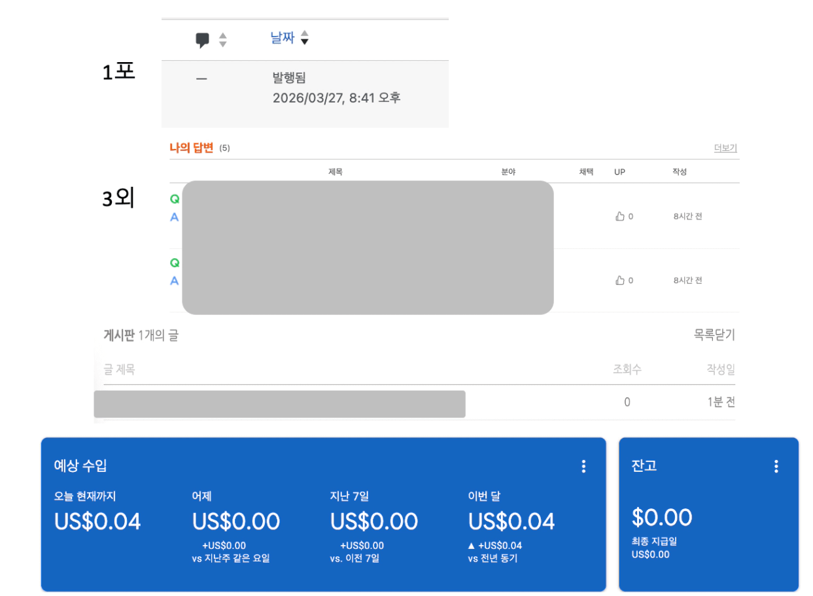Click the blue A icon of second answer
Screen dimensions: 813x596
pyautogui.click(x=175, y=280)
